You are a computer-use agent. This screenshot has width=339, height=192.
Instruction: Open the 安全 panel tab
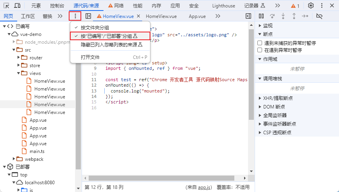194,5
